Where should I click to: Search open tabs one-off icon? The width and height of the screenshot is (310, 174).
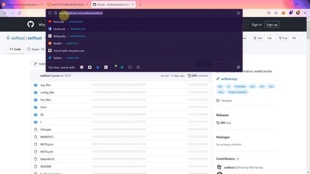pos(130,67)
